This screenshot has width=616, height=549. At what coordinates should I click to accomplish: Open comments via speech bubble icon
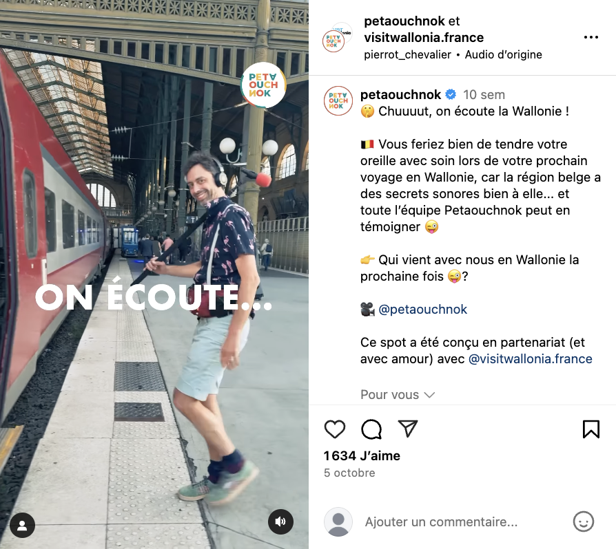click(371, 429)
